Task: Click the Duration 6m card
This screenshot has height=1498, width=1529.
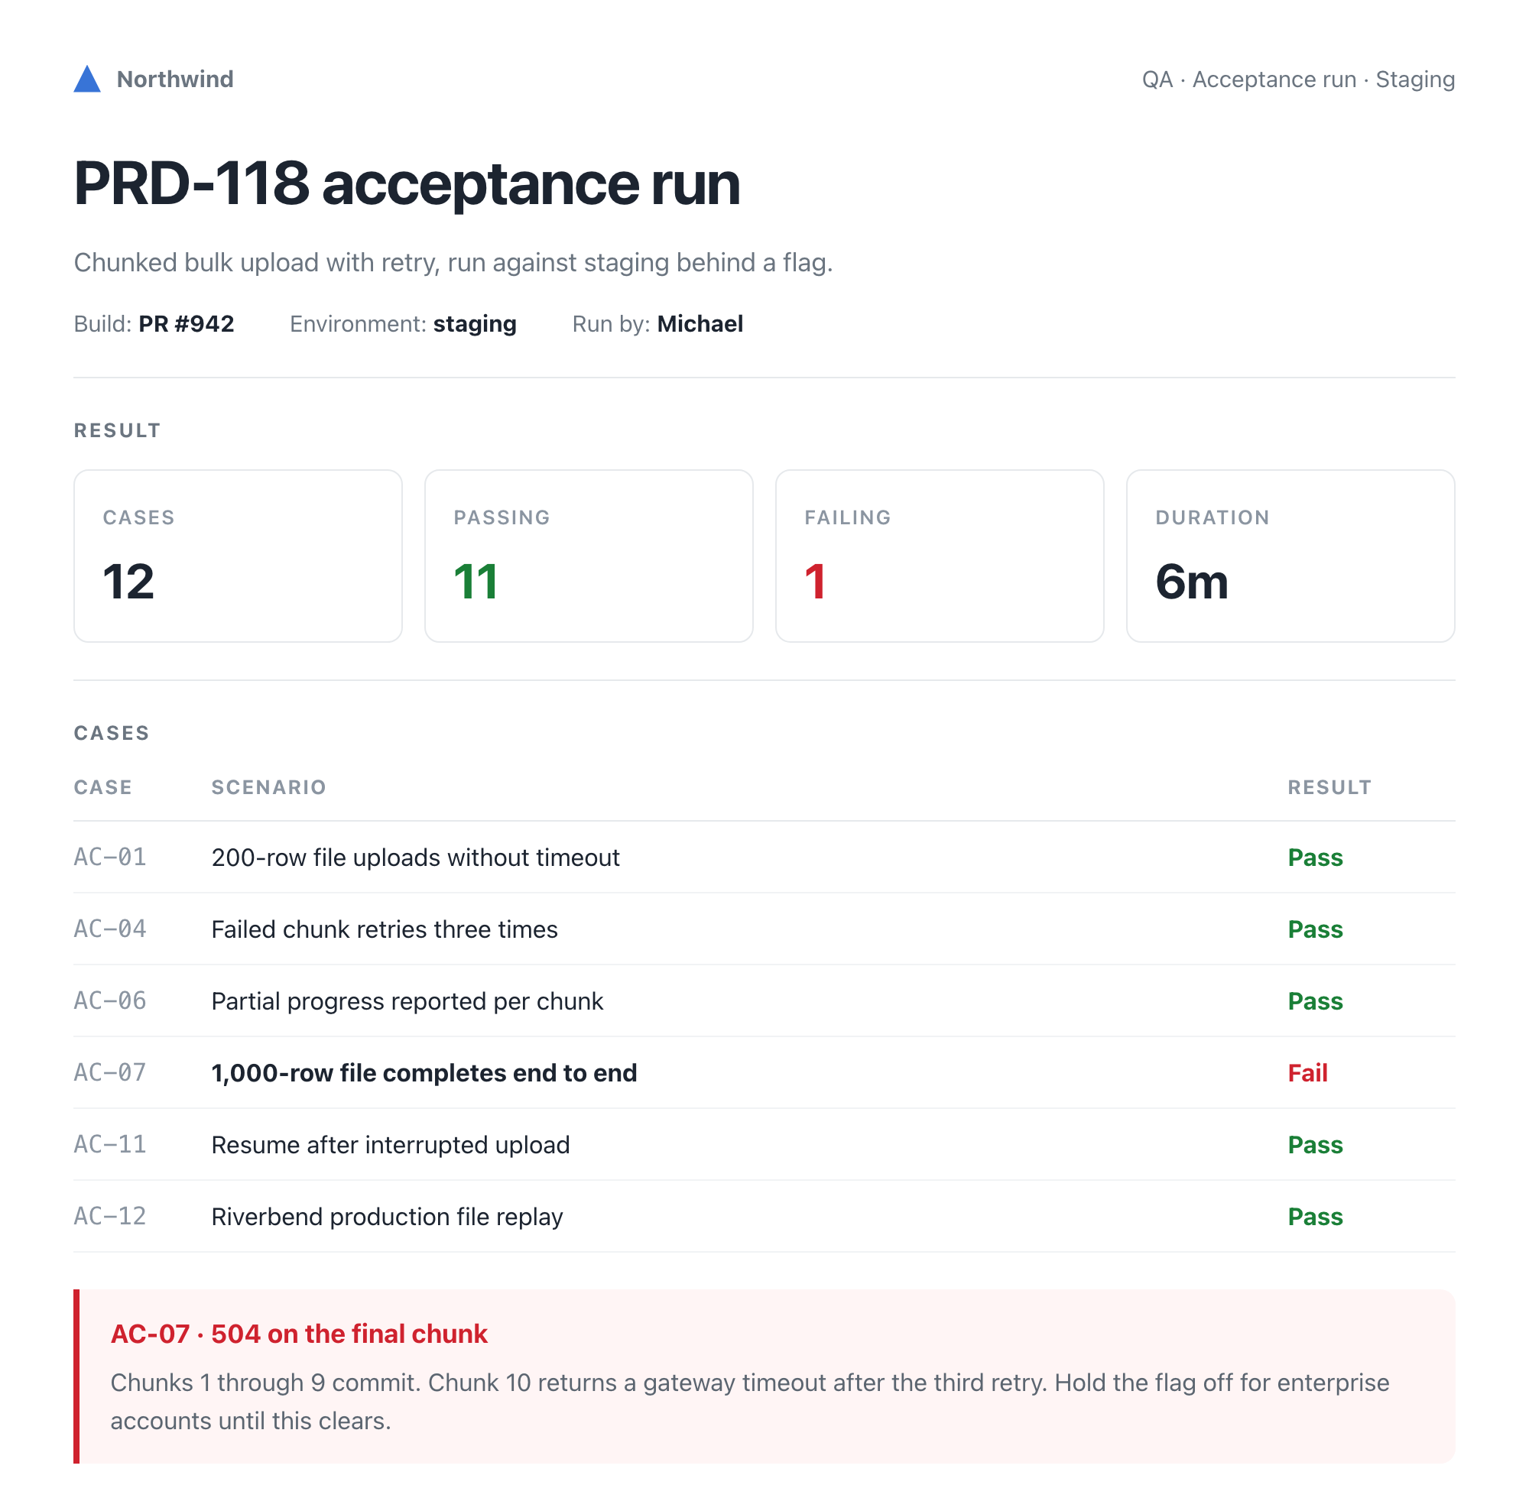Action: click(x=1290, y=556)
